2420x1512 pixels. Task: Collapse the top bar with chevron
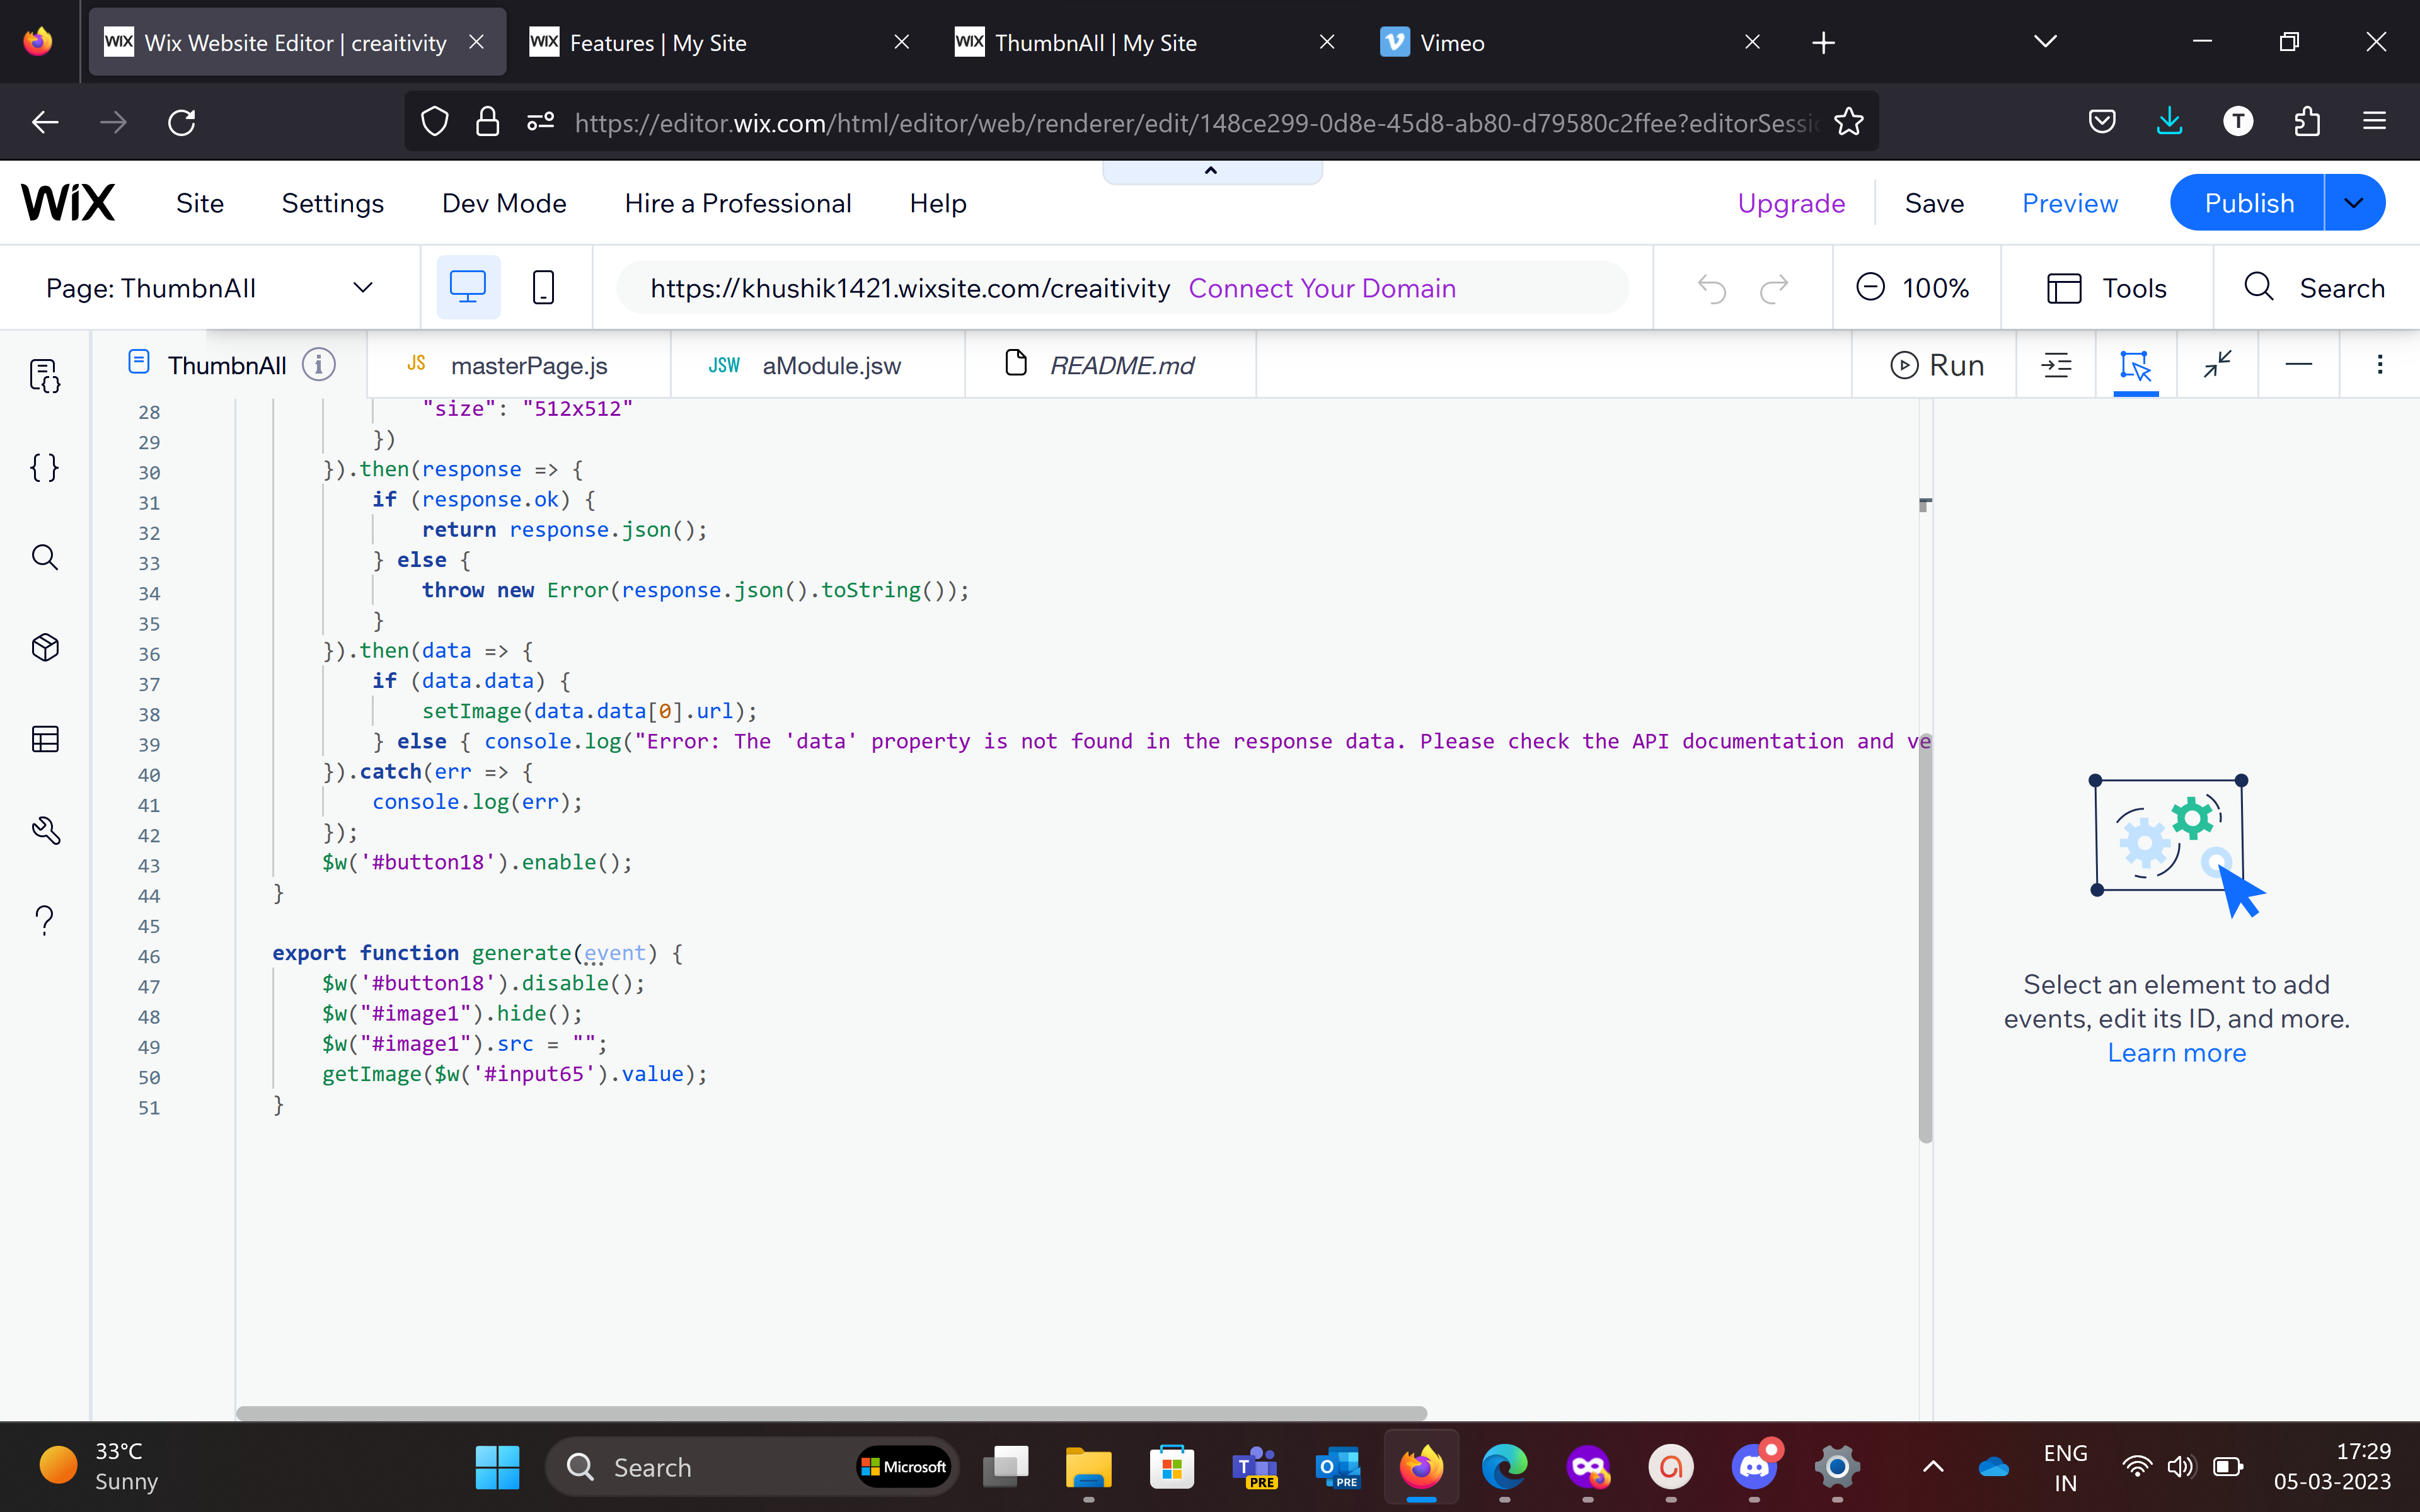click(1211, 171)
